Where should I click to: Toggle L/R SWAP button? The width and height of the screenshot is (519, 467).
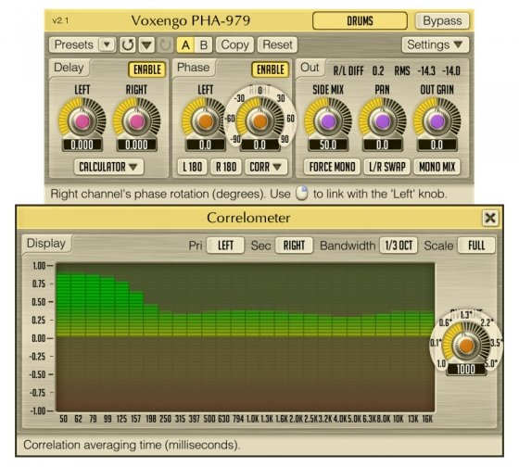click(x=387, y=167)
